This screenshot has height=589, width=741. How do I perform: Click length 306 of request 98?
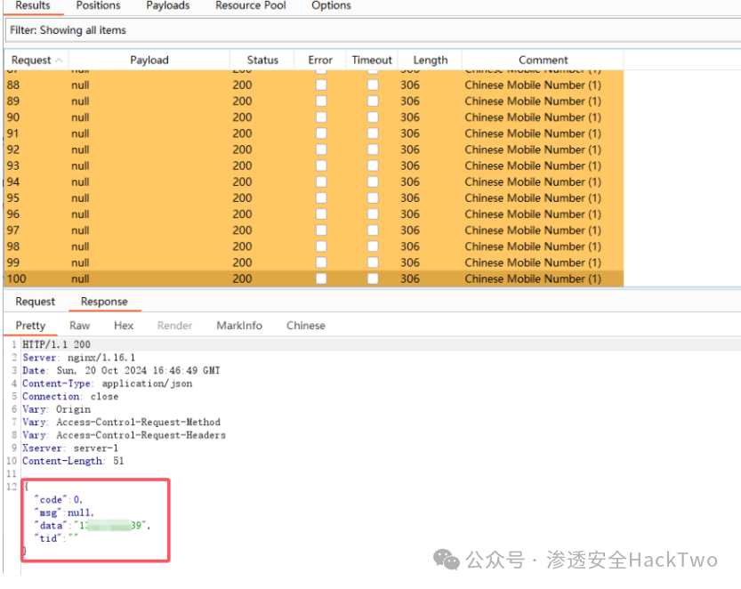(410, 246)
